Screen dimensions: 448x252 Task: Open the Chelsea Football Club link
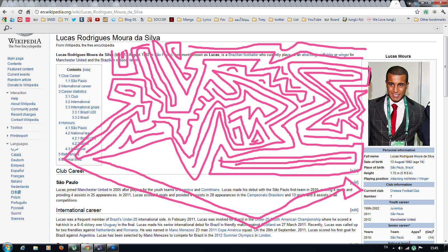click(x=405, y=191)
